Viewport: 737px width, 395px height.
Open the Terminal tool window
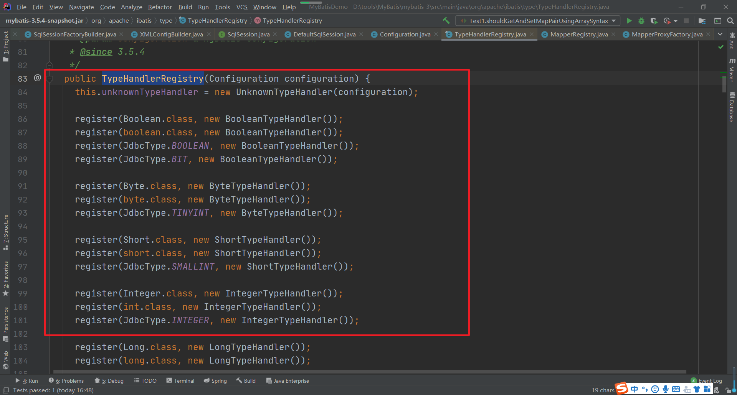(180, 381)
